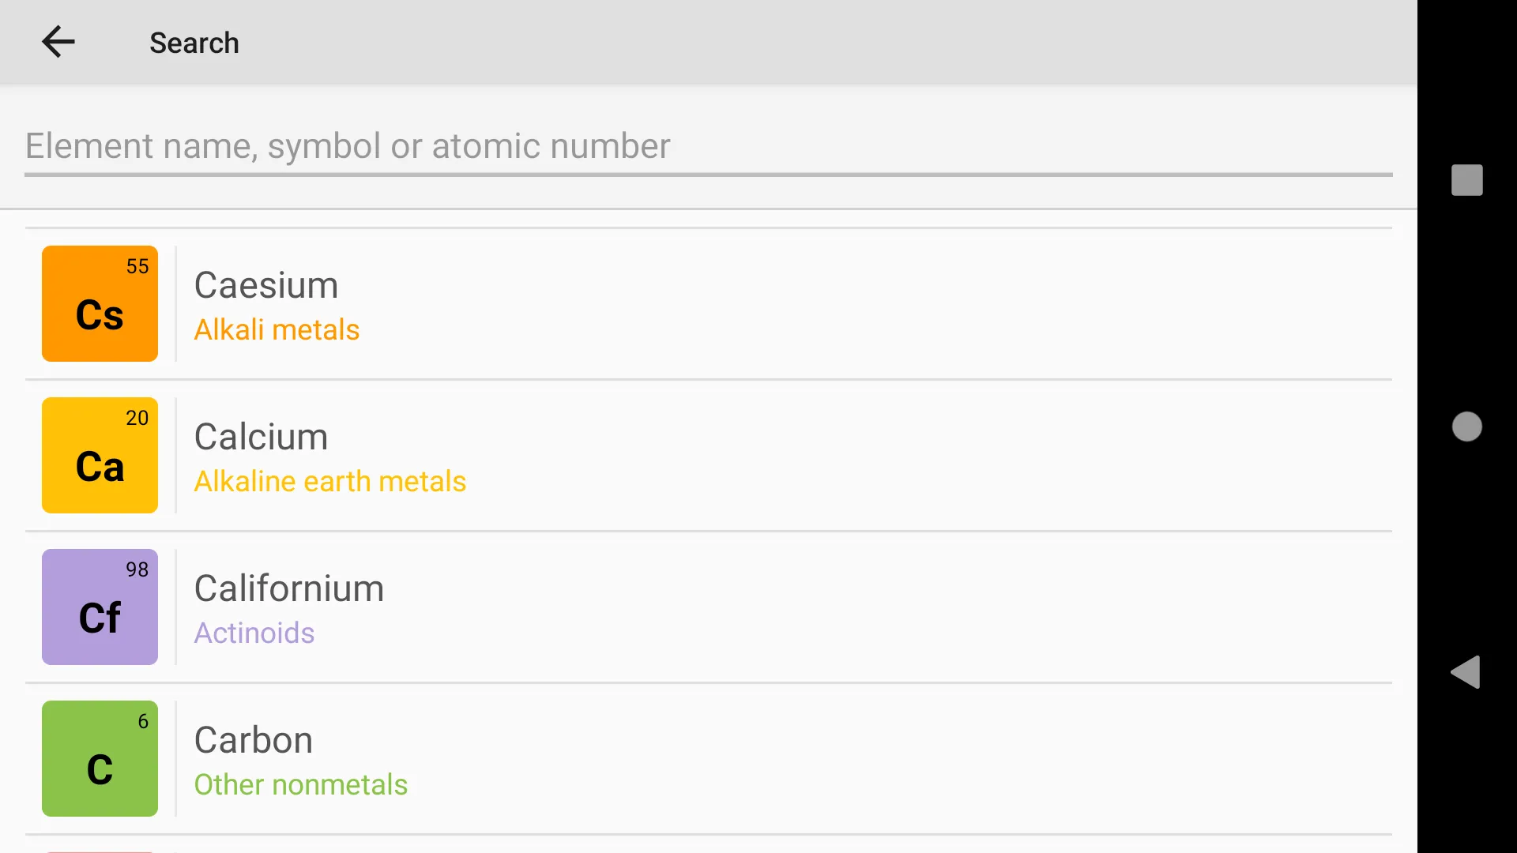Select the Alkaline earth metals label
The height and width of the screenshot is (853, 1517).
tap(330, 481)
